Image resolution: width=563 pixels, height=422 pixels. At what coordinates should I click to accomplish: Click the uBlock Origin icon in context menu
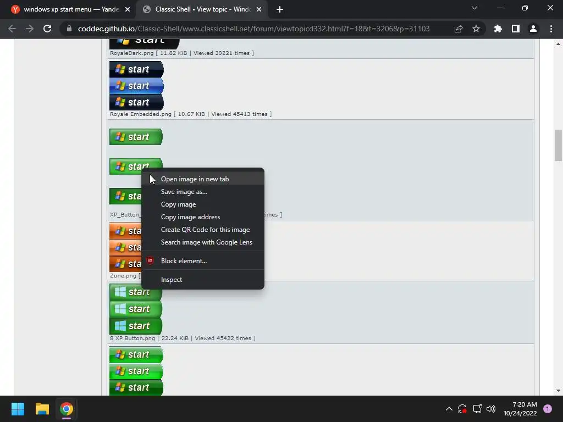[x=150, y=260]
